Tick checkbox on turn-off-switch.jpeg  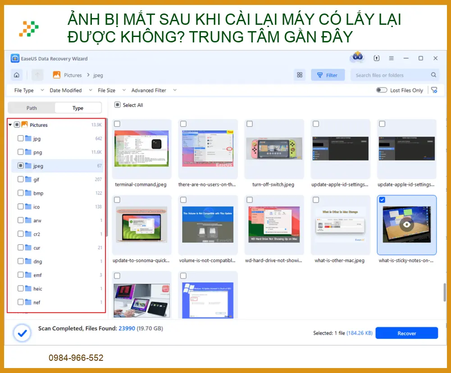point(250,124)
